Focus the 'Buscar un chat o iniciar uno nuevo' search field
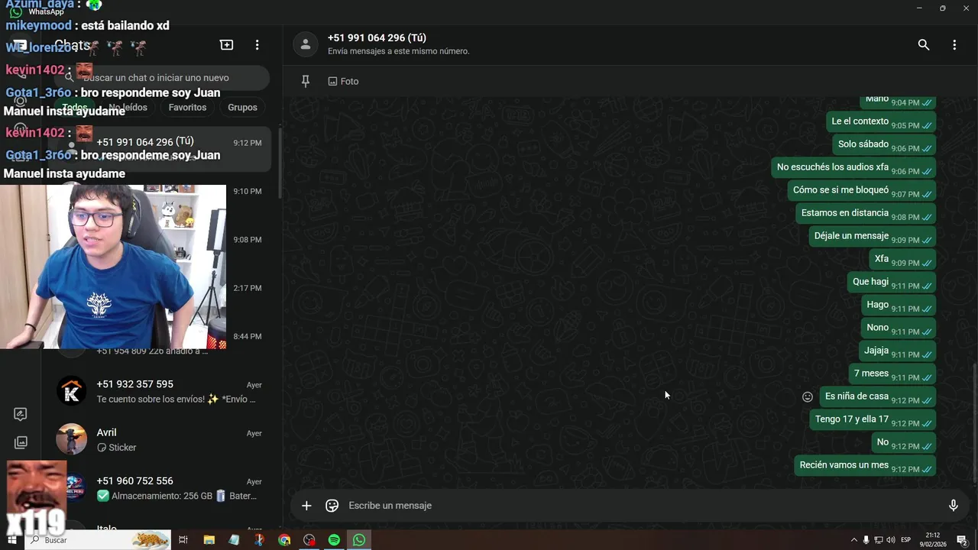The height and width of the screenshot is (550, 978). [162, 77]
